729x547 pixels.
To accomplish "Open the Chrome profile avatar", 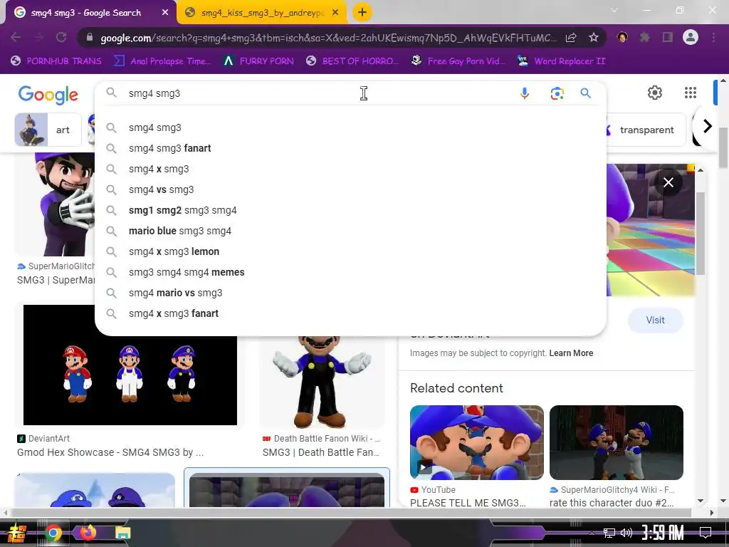I will pos(691,37).
